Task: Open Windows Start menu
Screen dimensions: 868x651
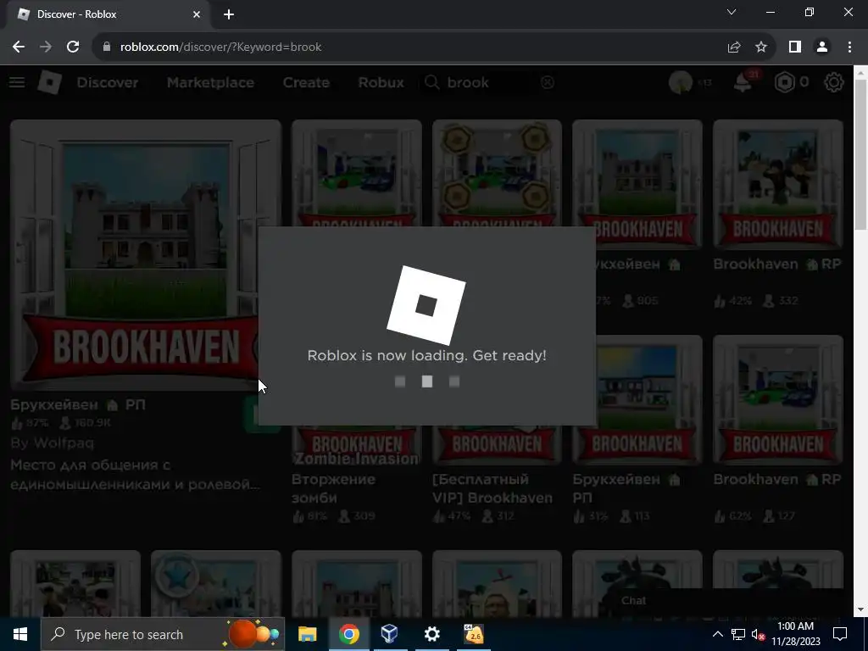Action: click(x=20, y=634)
